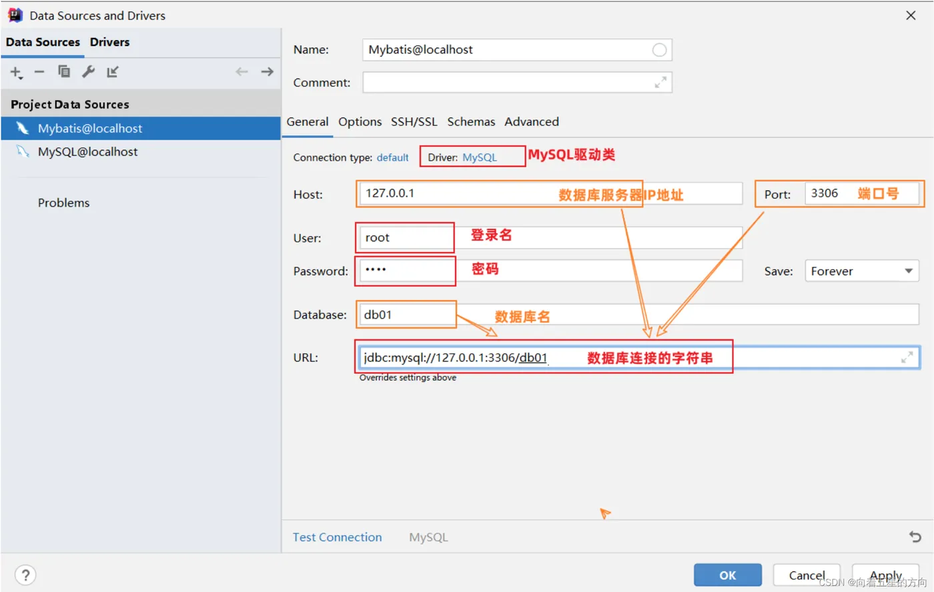Switch to the Drivers tab
Screen dimensions: 934x592
click(110, 42)
